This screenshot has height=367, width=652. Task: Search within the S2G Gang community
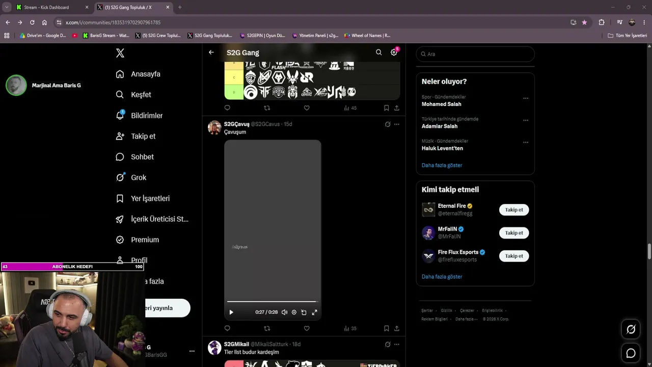378,53
